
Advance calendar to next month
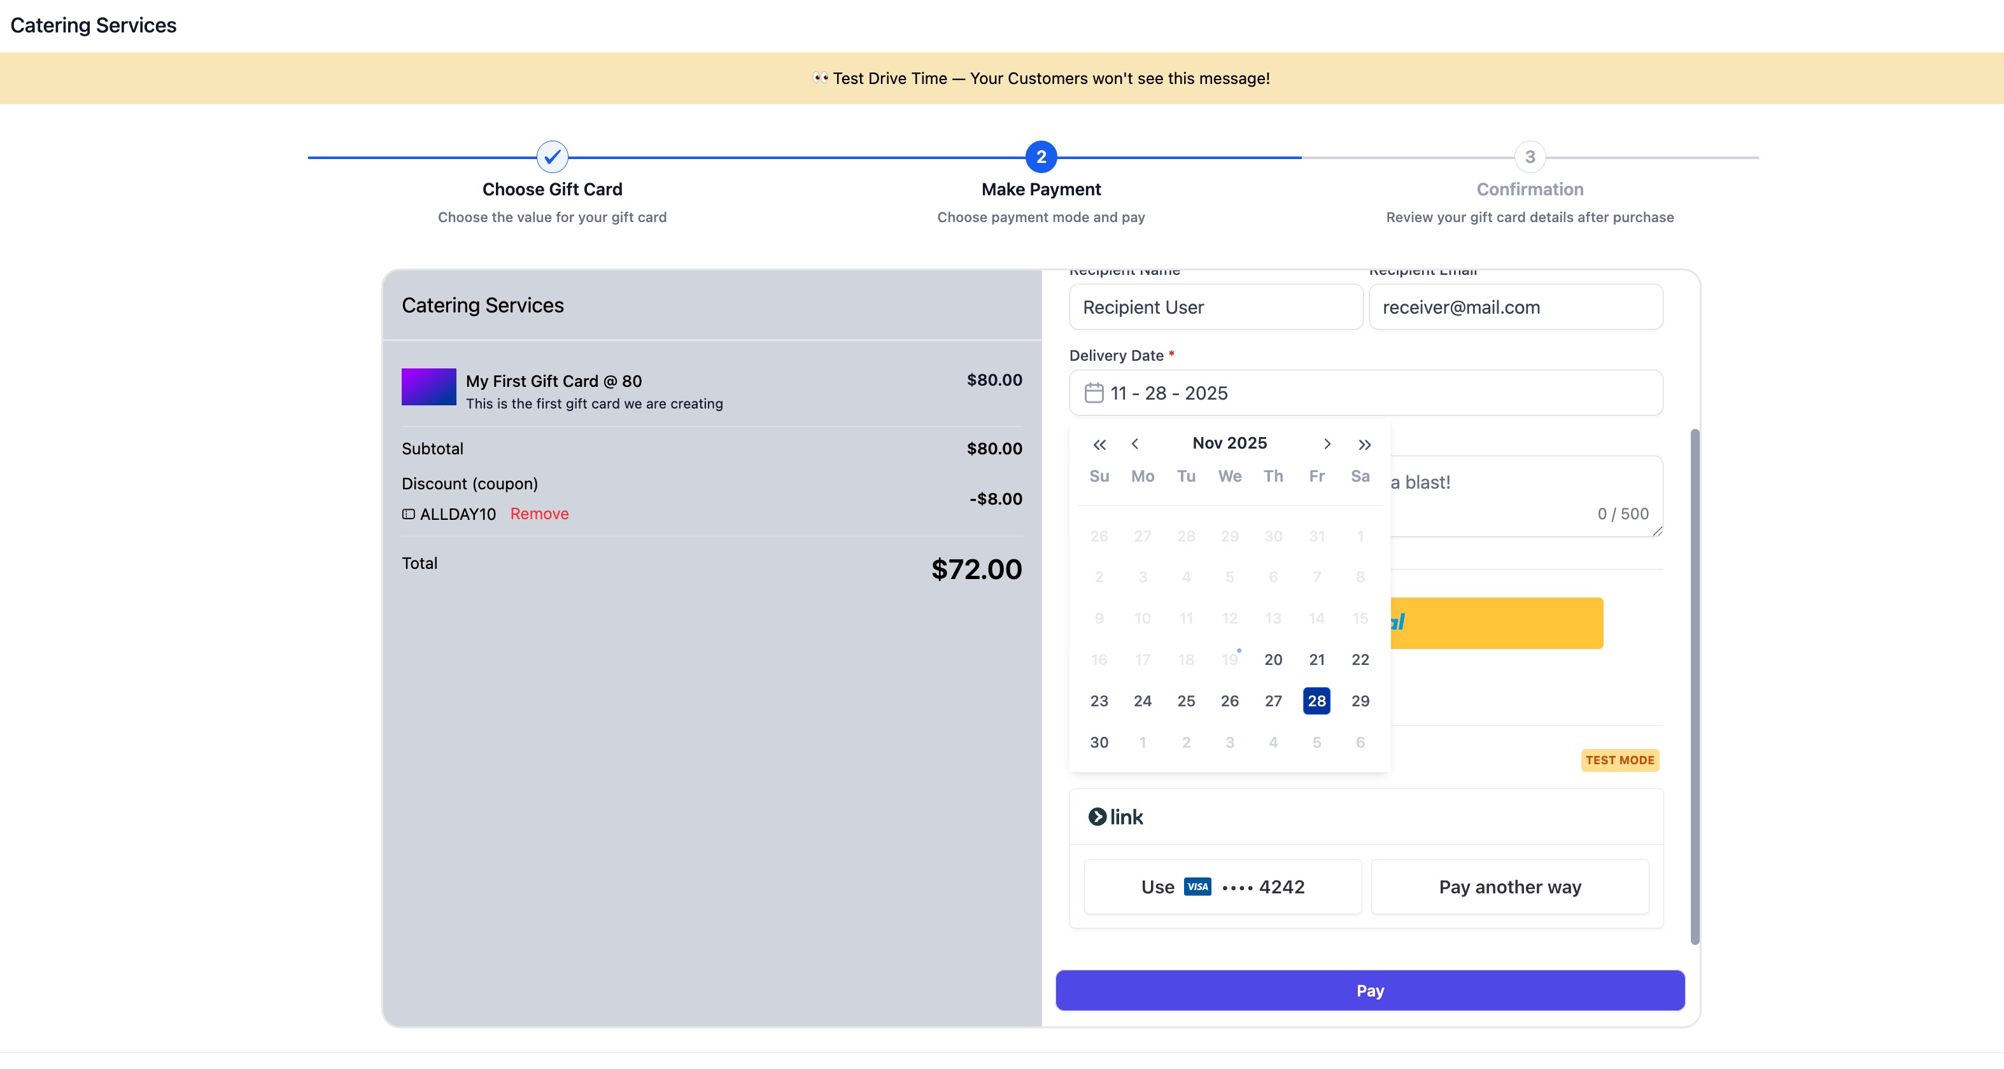pyautogui.click(x=1327, y=444)
